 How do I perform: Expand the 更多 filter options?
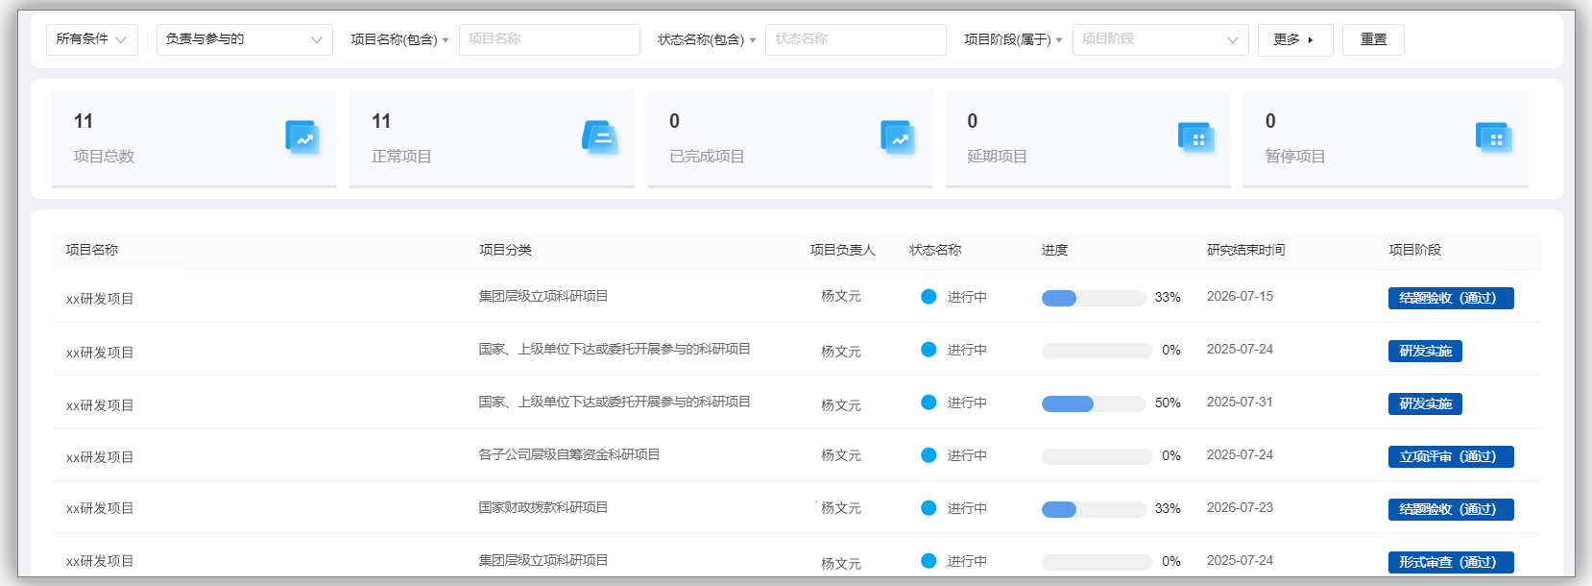[1295, 39]
